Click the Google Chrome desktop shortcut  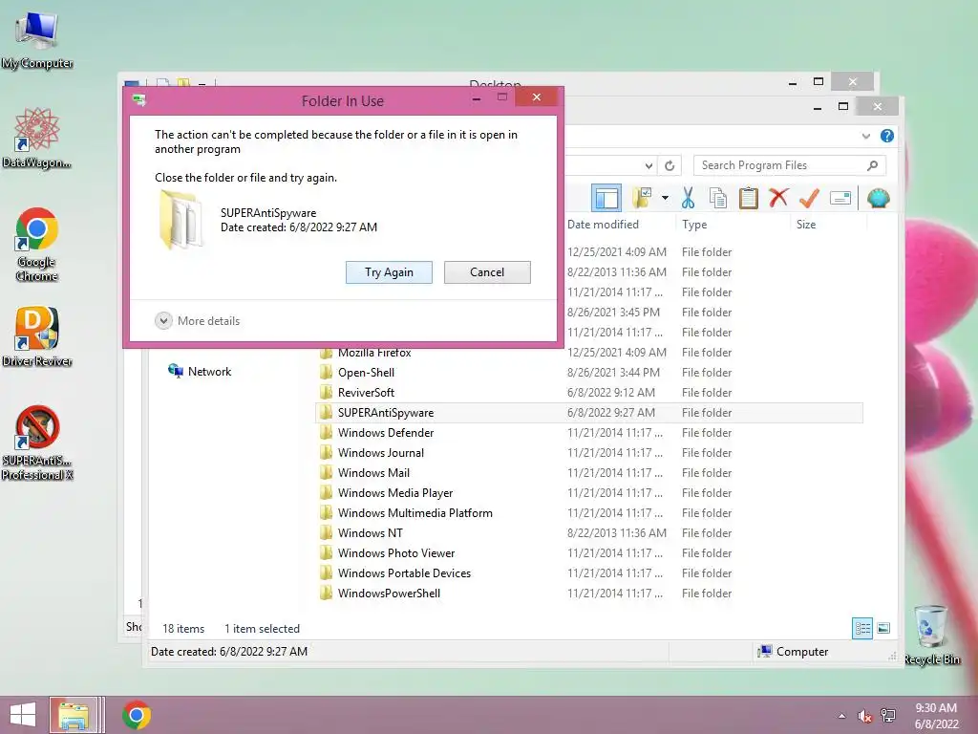[x=37, y=245]
